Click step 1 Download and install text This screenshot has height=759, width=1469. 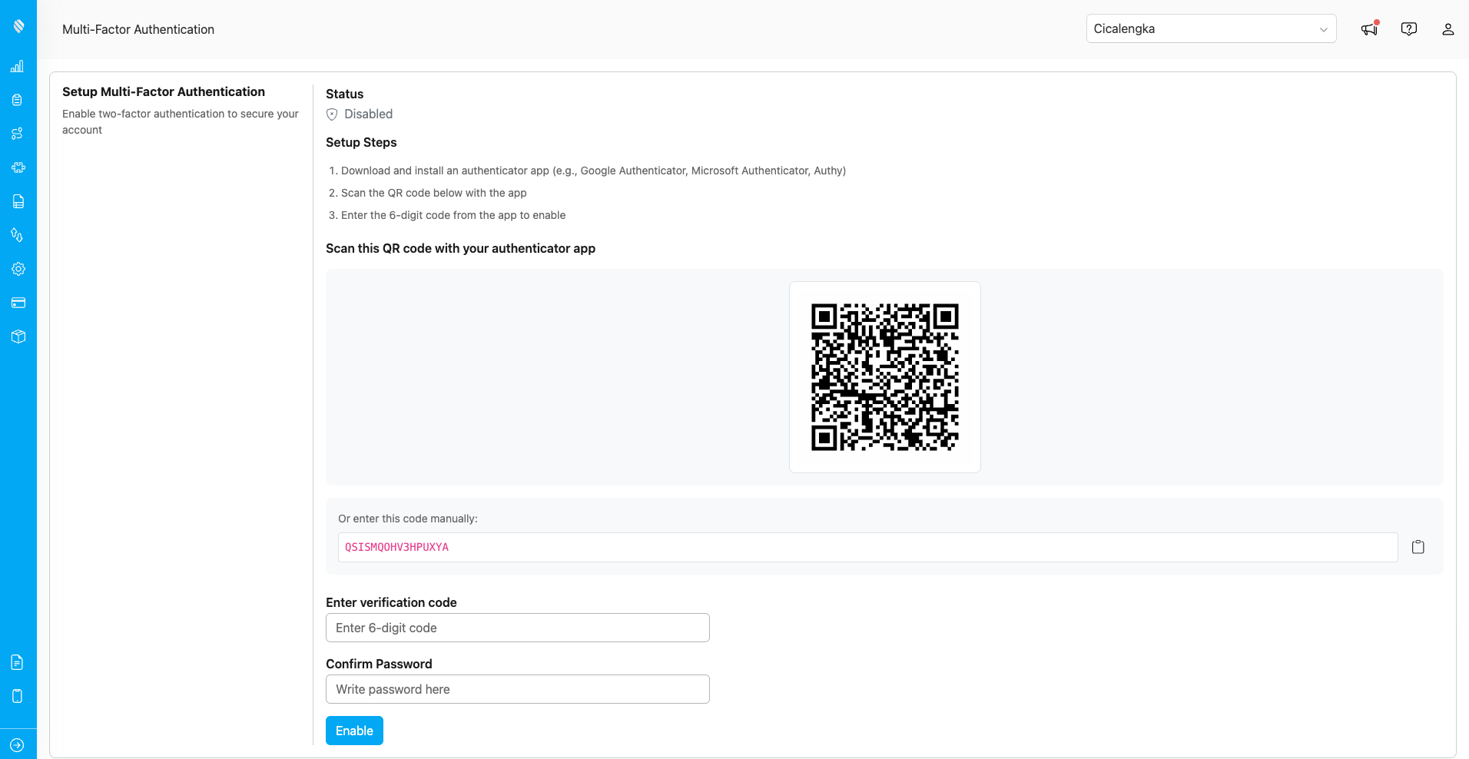point(593,171)
